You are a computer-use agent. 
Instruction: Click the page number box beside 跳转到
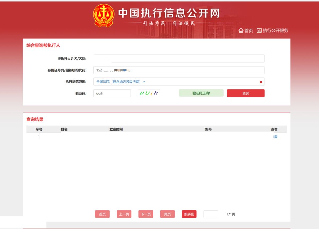(211, 214)
